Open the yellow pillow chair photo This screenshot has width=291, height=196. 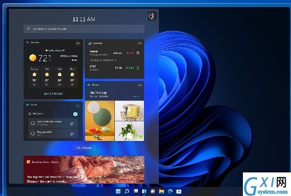coord(130,111)
